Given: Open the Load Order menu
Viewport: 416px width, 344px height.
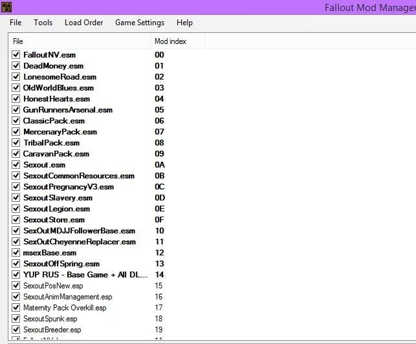Looking at the screenshot, I should point(84,23).
